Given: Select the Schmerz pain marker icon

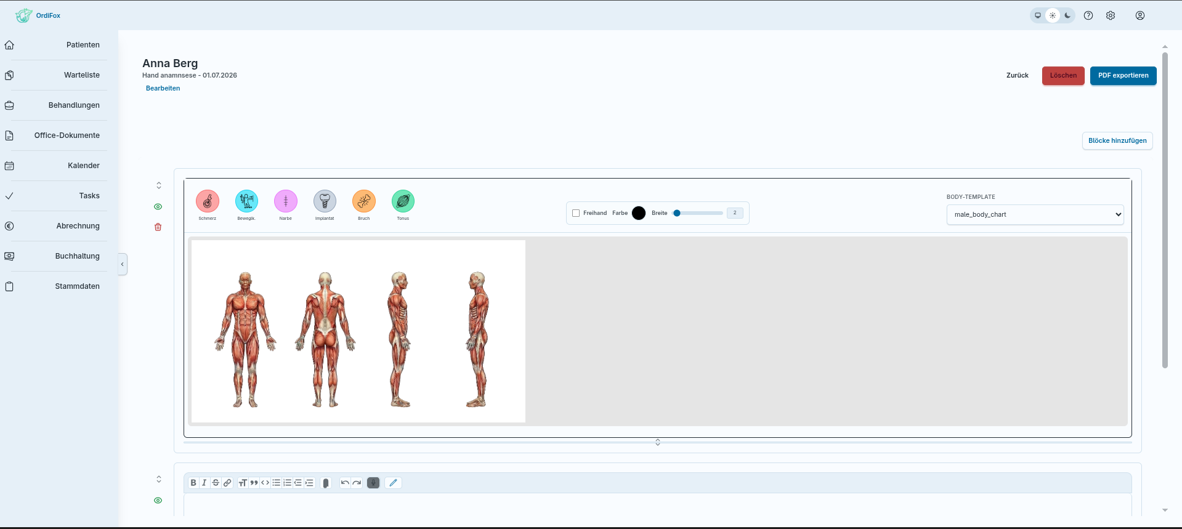Looking at the screenshot, I should click(x=208, y=201).
